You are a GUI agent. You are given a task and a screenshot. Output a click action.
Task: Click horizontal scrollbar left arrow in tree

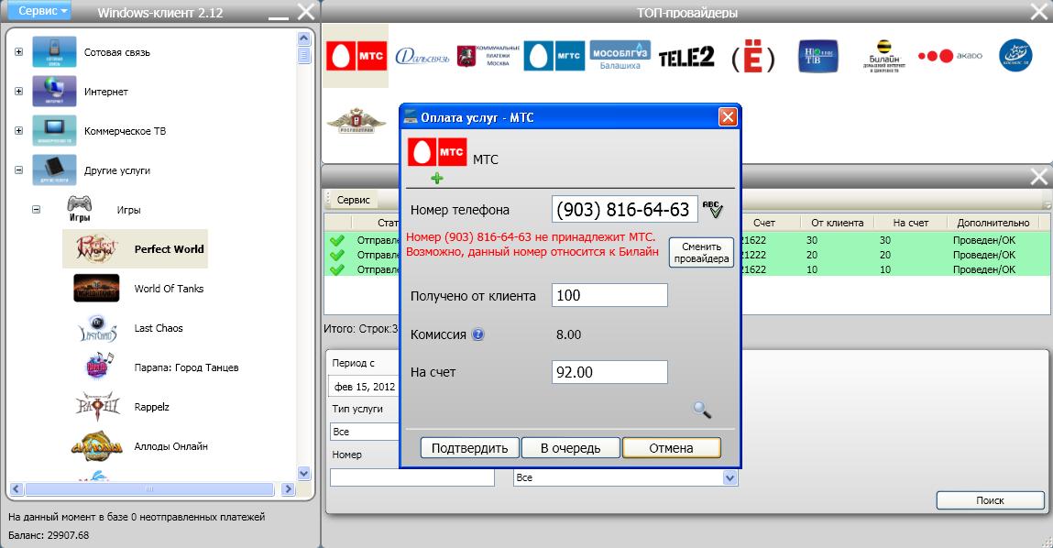click(x=16, y=489)
